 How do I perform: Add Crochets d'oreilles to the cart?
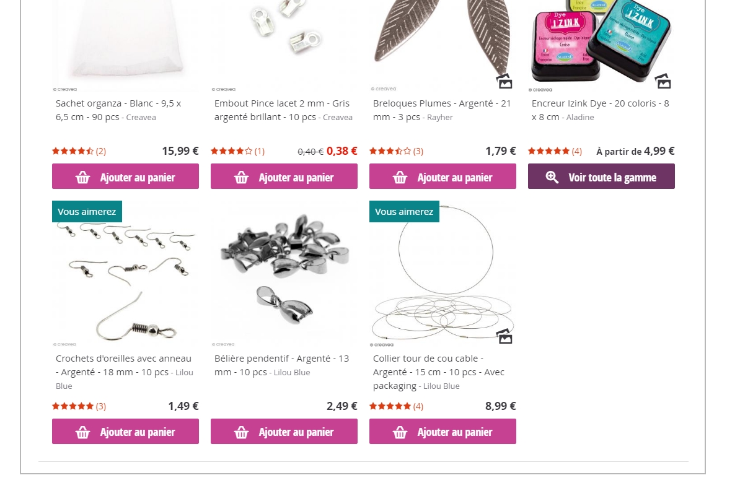tap(126, 431)
